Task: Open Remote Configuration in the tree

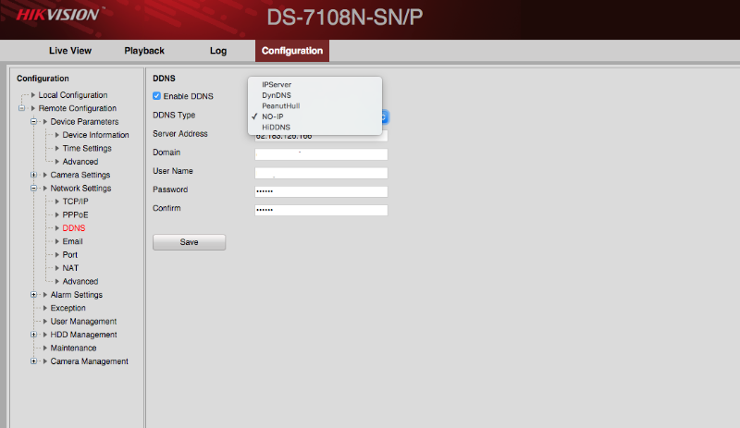Action: (x=78, y=108)
